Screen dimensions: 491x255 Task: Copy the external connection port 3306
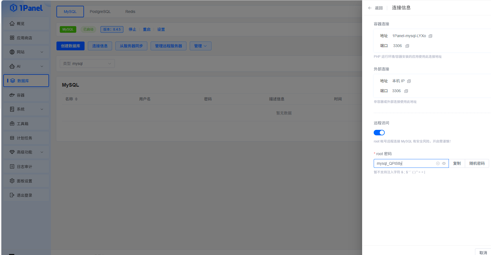(x=406, y=91)
